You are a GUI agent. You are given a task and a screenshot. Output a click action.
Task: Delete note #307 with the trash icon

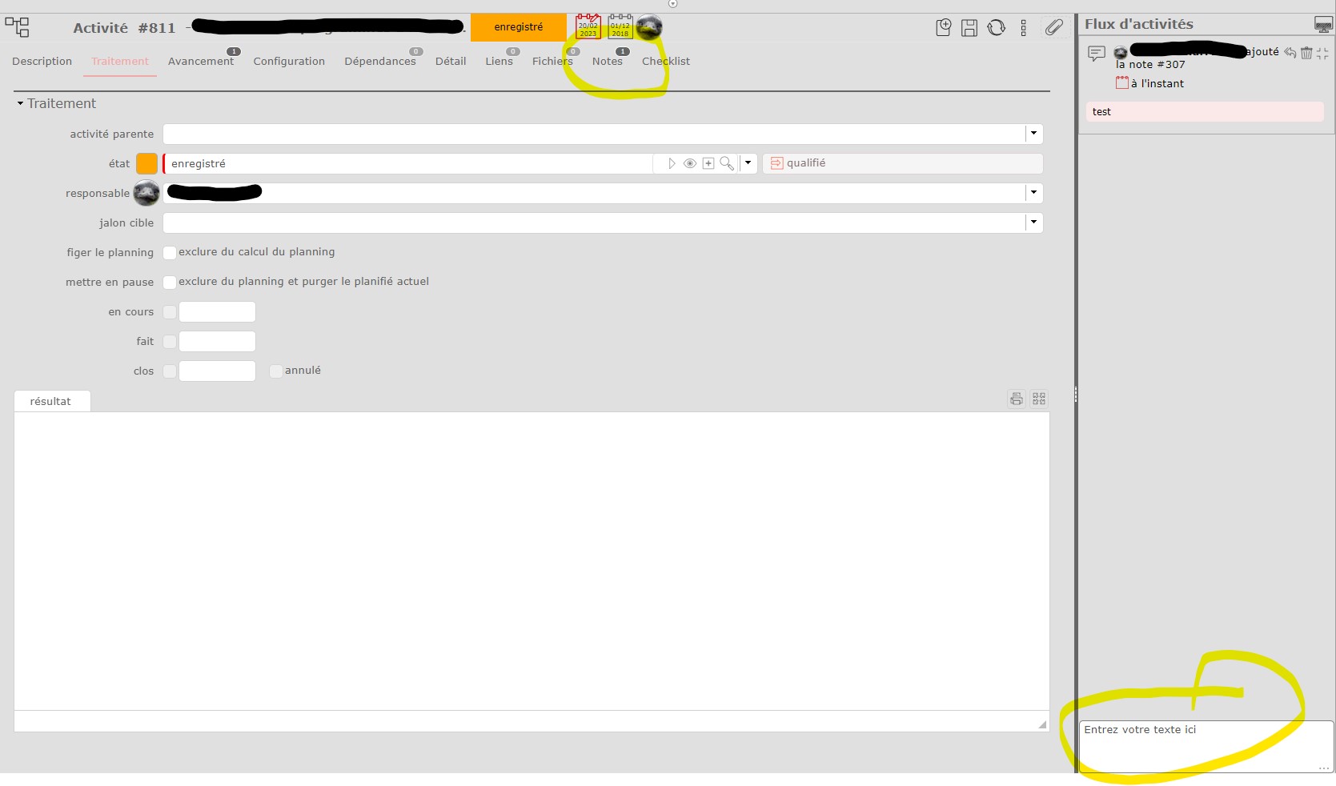(x=1306, y=53)
